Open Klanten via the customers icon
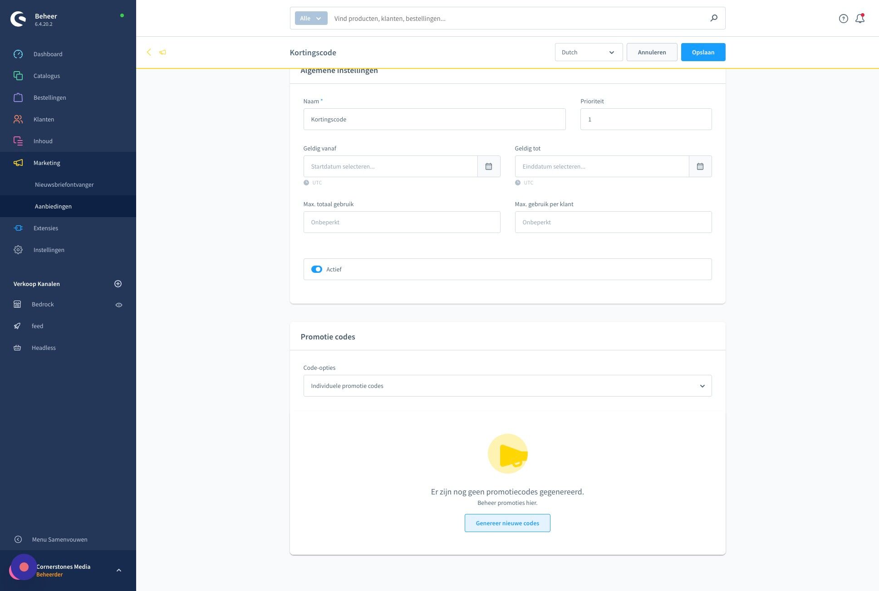 coord(18,119)
